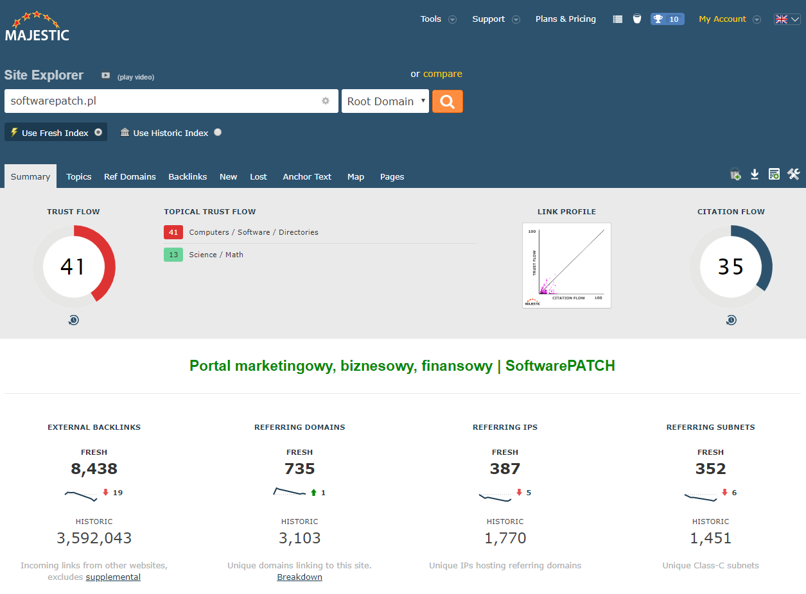Image resolution: width=806 pixels, height=594 pixels.
Task: Click the Portal marketingowy site title
Action: click(403, 366)
